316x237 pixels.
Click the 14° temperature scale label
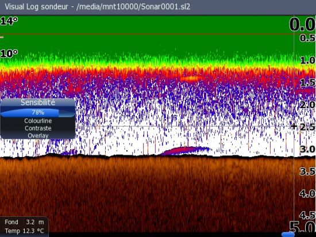(x=9, y=21)
